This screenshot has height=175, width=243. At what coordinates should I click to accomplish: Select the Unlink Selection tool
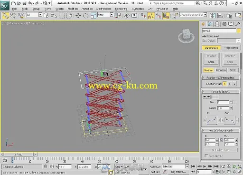point(13,16)
